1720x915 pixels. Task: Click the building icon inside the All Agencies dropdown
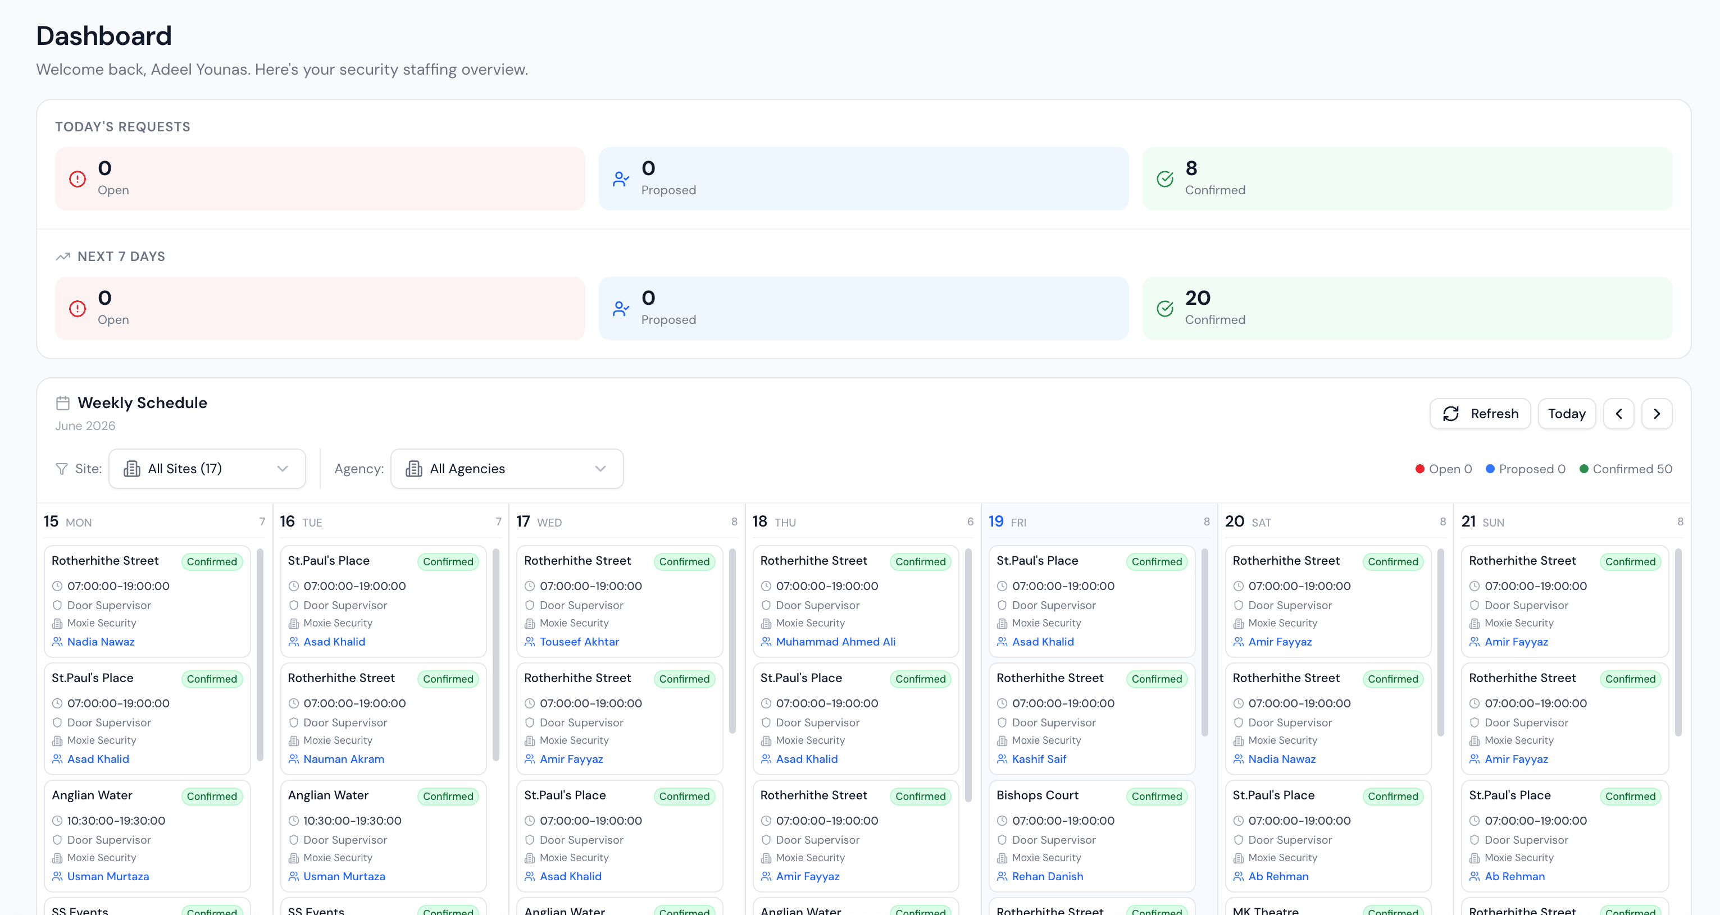(x=414, y=469)
